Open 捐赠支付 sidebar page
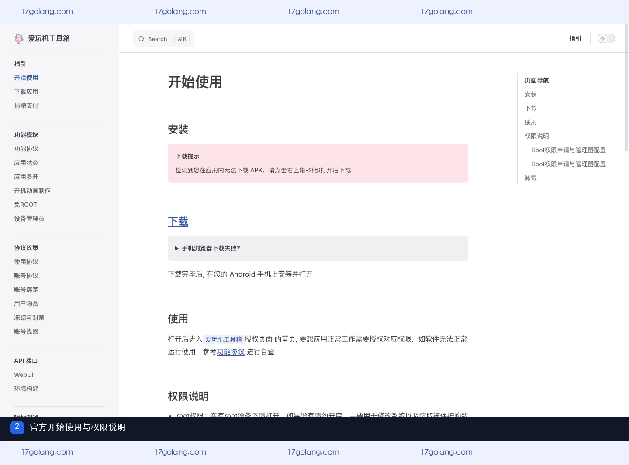Image resolution: width=629 pixels, height=465 pixels. 26,106
